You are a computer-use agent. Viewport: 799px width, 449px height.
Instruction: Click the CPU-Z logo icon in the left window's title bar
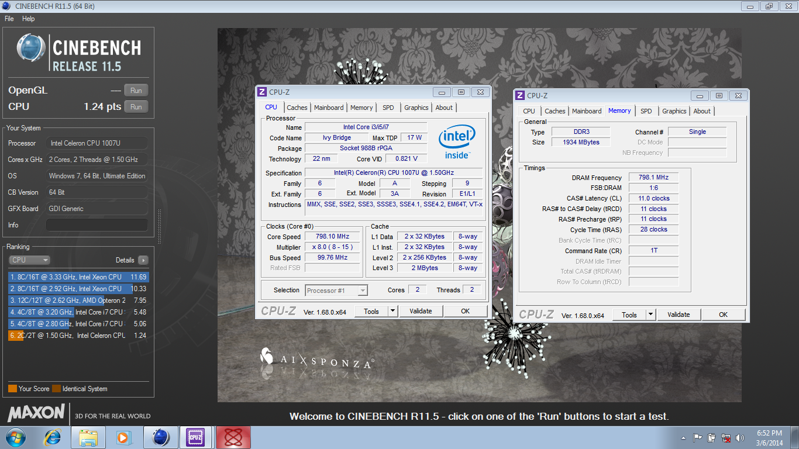coord(261,92)
